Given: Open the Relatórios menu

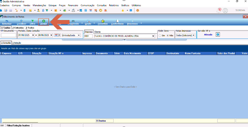Looking at the screenshot, I should [x=114, y=5].
